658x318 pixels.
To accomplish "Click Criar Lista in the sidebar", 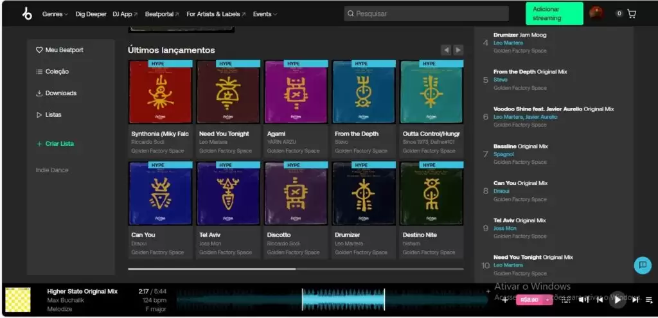I will coord(59,144).
